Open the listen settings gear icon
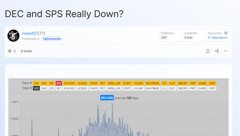 coord(226,33)
